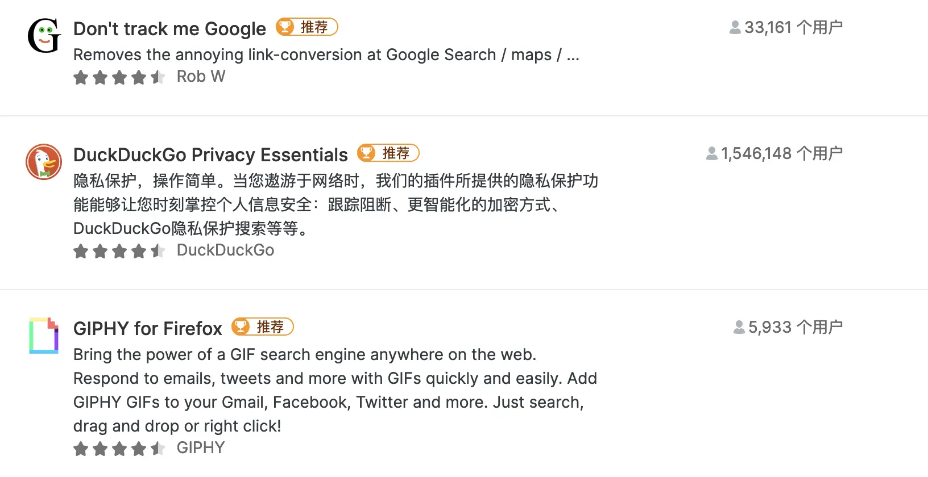Click the GIPHY description starting 'Bring the power'
This screenshot has height=477, width=928.
[335, 390]
